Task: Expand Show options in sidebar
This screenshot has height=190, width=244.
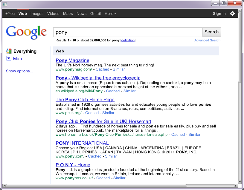Action: 19,71
